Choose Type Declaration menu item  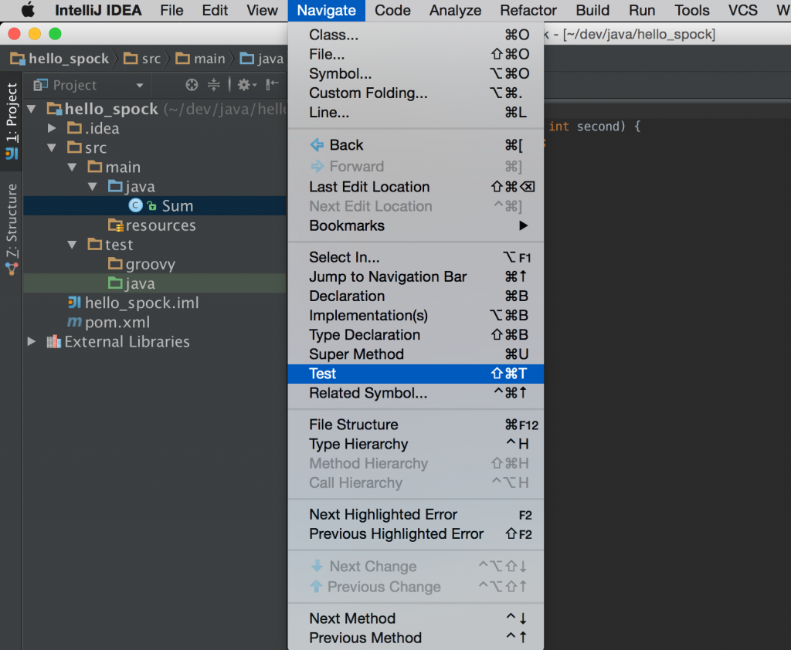(416, 335)
